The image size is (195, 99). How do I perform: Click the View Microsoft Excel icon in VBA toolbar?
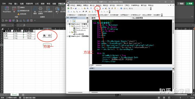coord(68,8)
